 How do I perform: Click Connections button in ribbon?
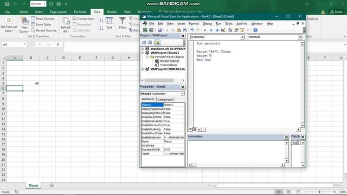pos(83,19)
